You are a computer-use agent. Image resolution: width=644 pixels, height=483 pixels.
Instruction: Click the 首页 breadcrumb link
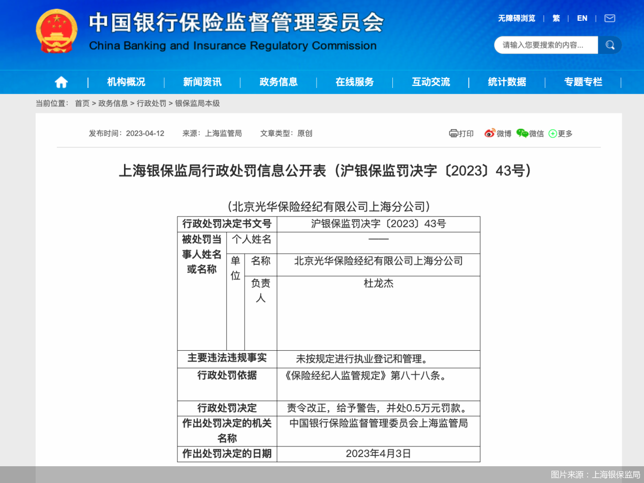tap(82, 103)
